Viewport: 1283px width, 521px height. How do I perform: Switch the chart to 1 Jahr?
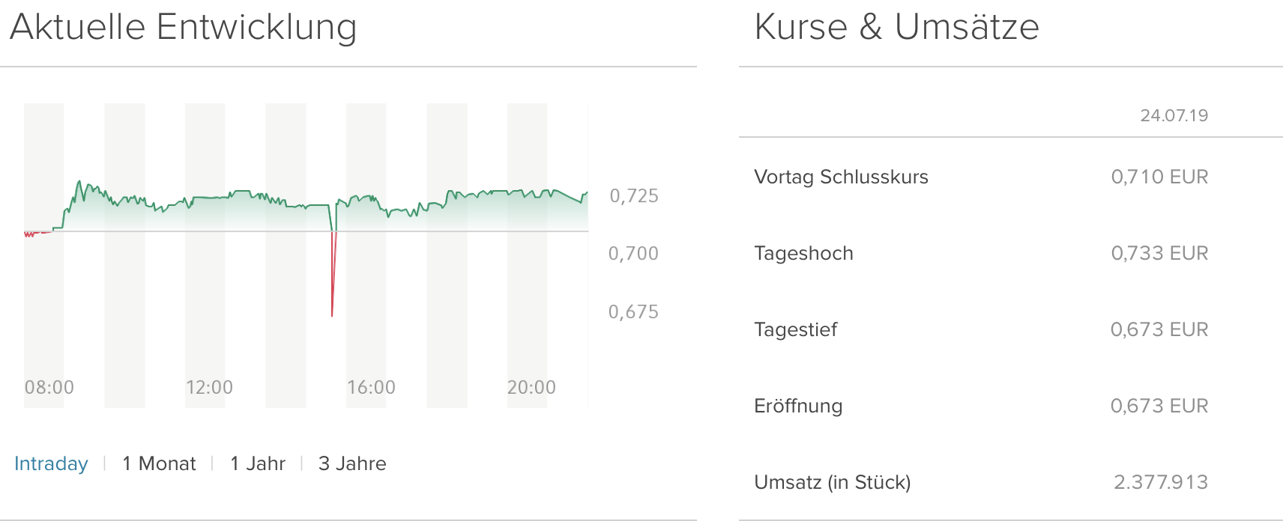(x=258, y=463)
